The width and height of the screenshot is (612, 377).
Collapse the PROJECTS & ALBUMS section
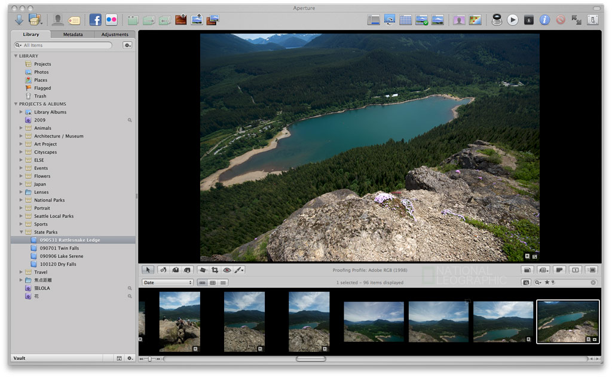[x=16, y=104]
